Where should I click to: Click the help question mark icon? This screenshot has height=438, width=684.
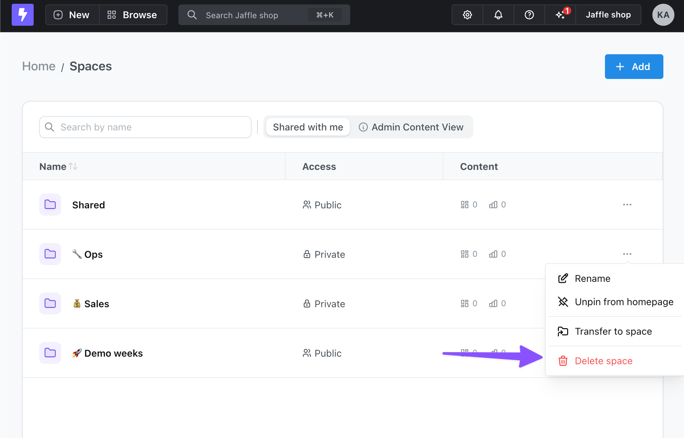(x=529, y=15)
